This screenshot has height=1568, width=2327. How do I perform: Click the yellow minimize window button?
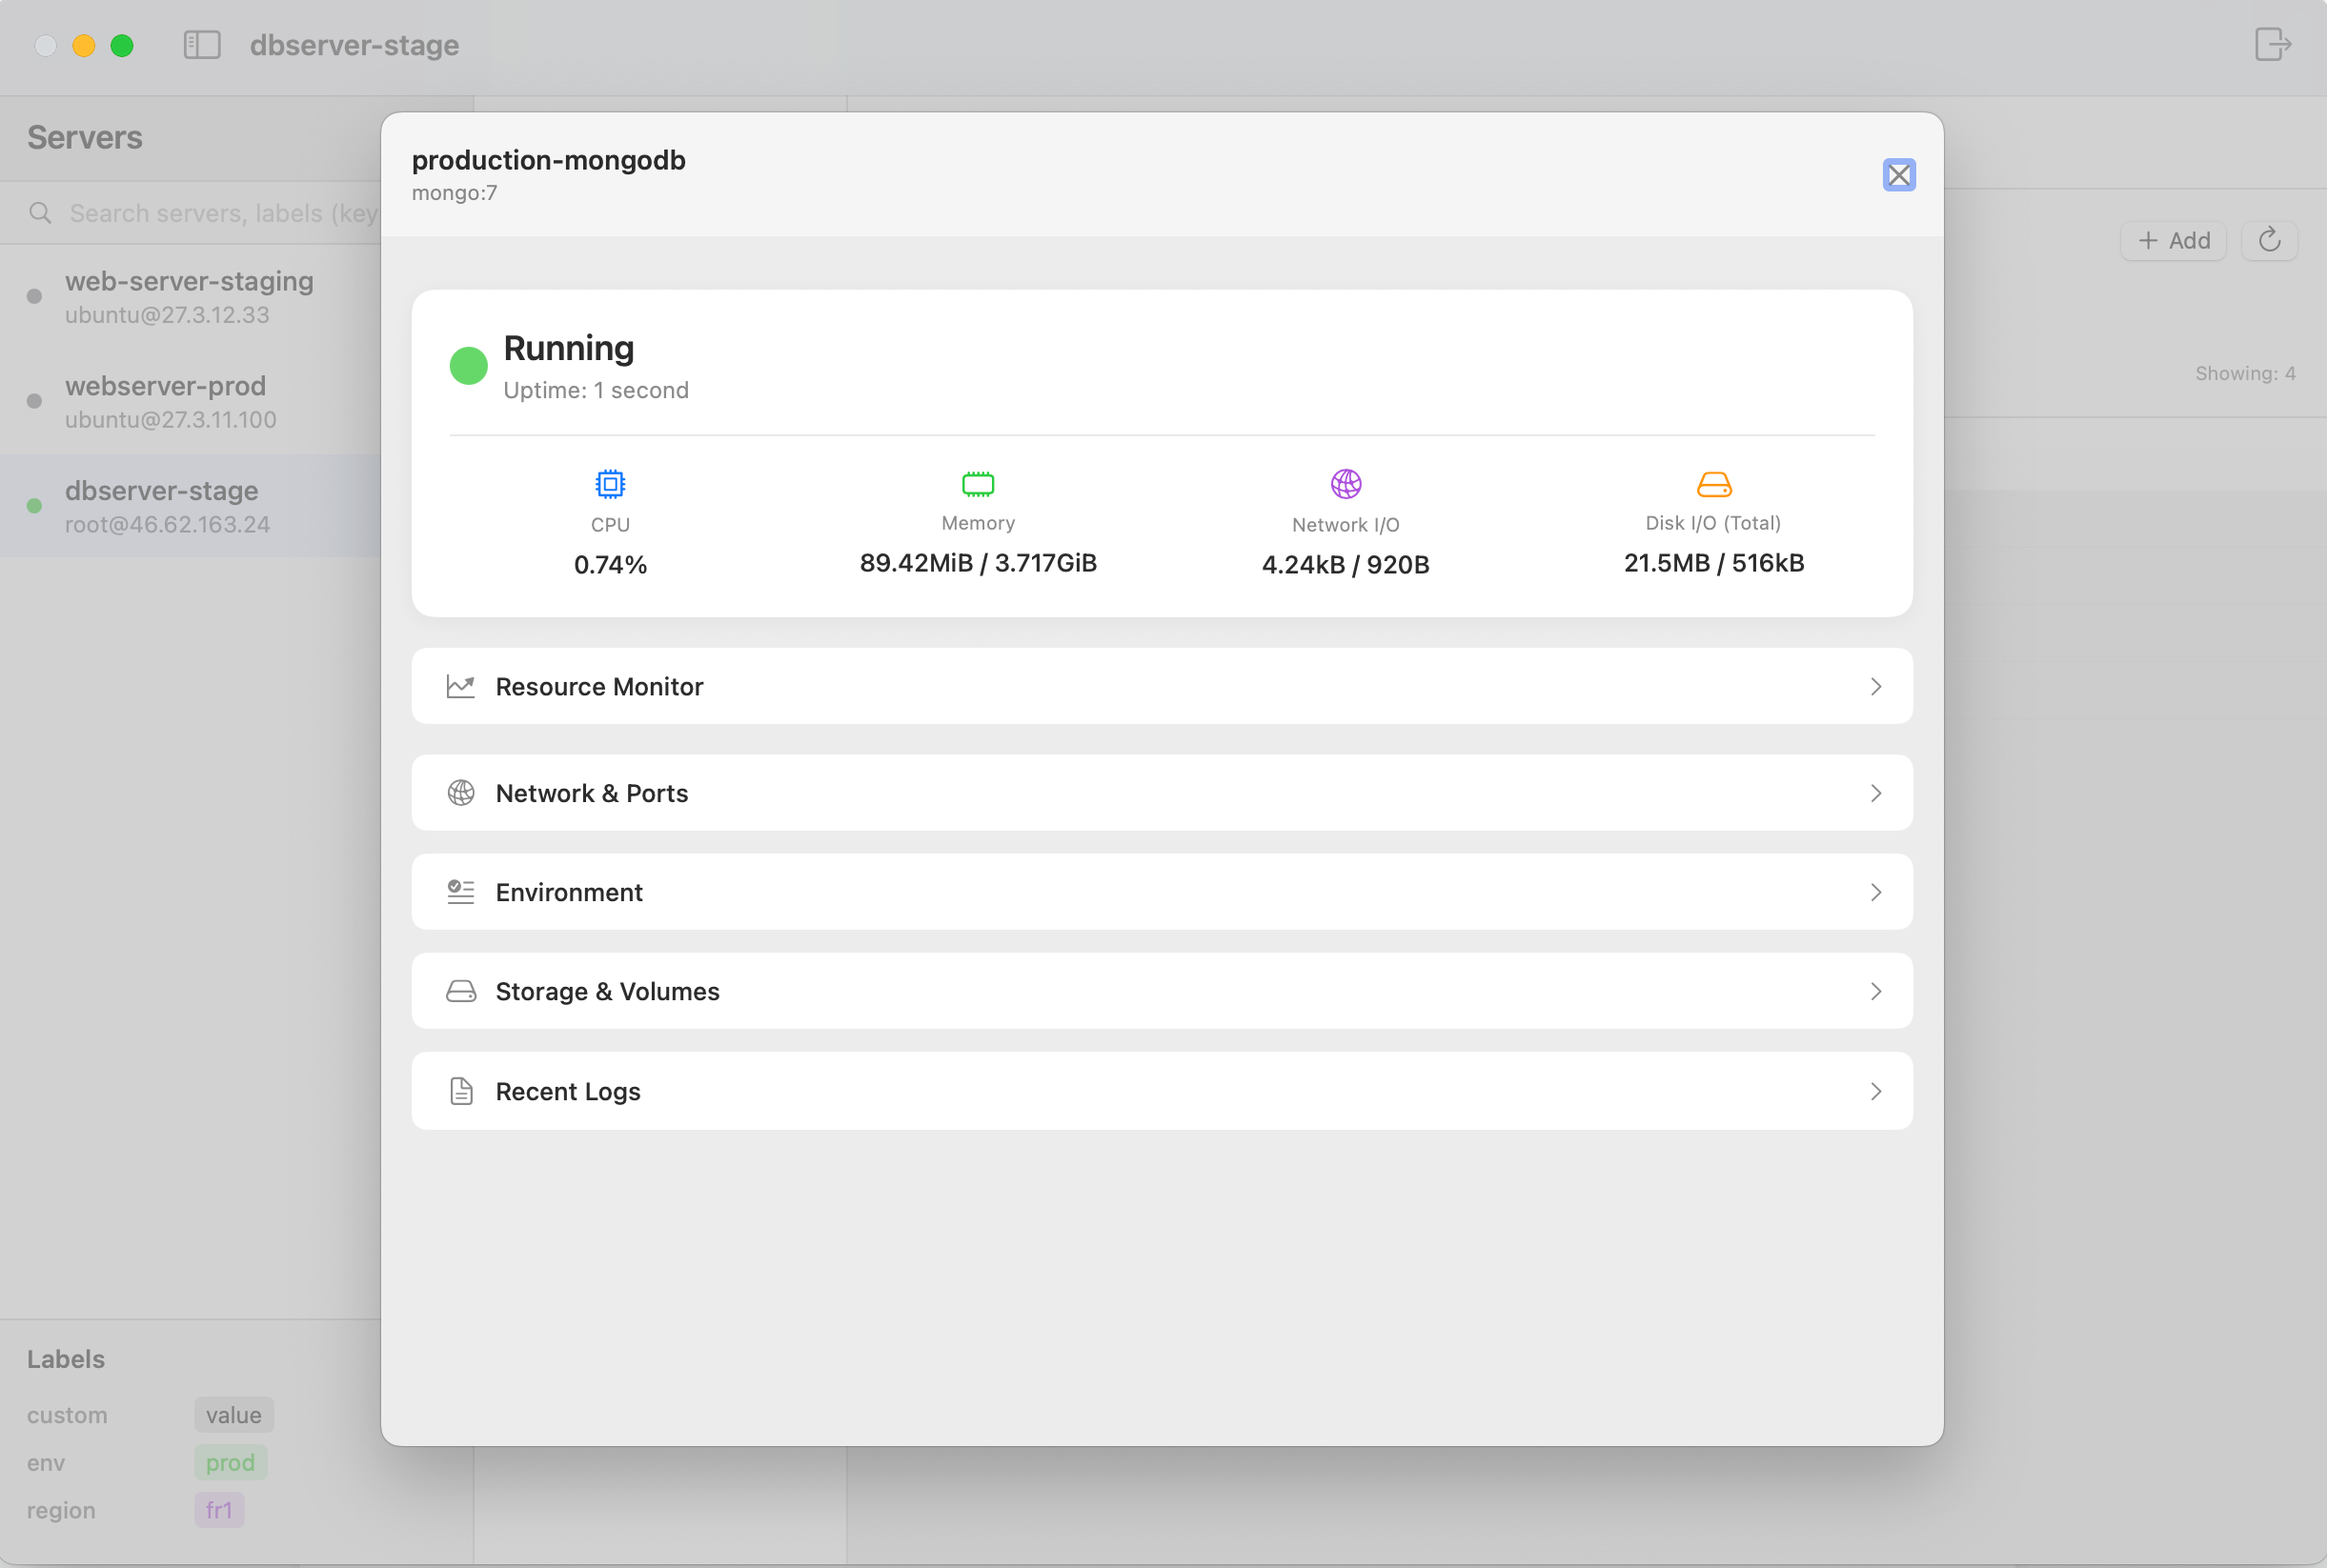coord(84,45)
